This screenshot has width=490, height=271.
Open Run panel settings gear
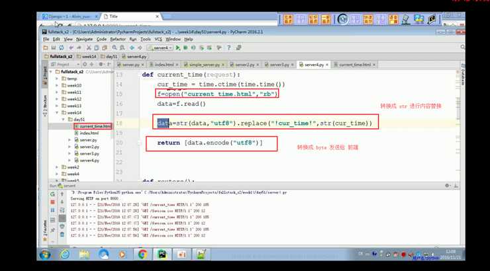[x=447, y=186]
